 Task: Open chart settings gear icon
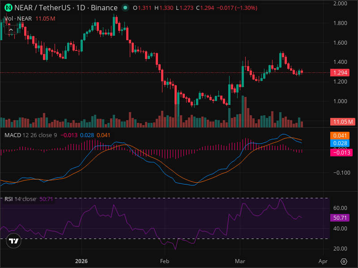click(x=344, y=261)
